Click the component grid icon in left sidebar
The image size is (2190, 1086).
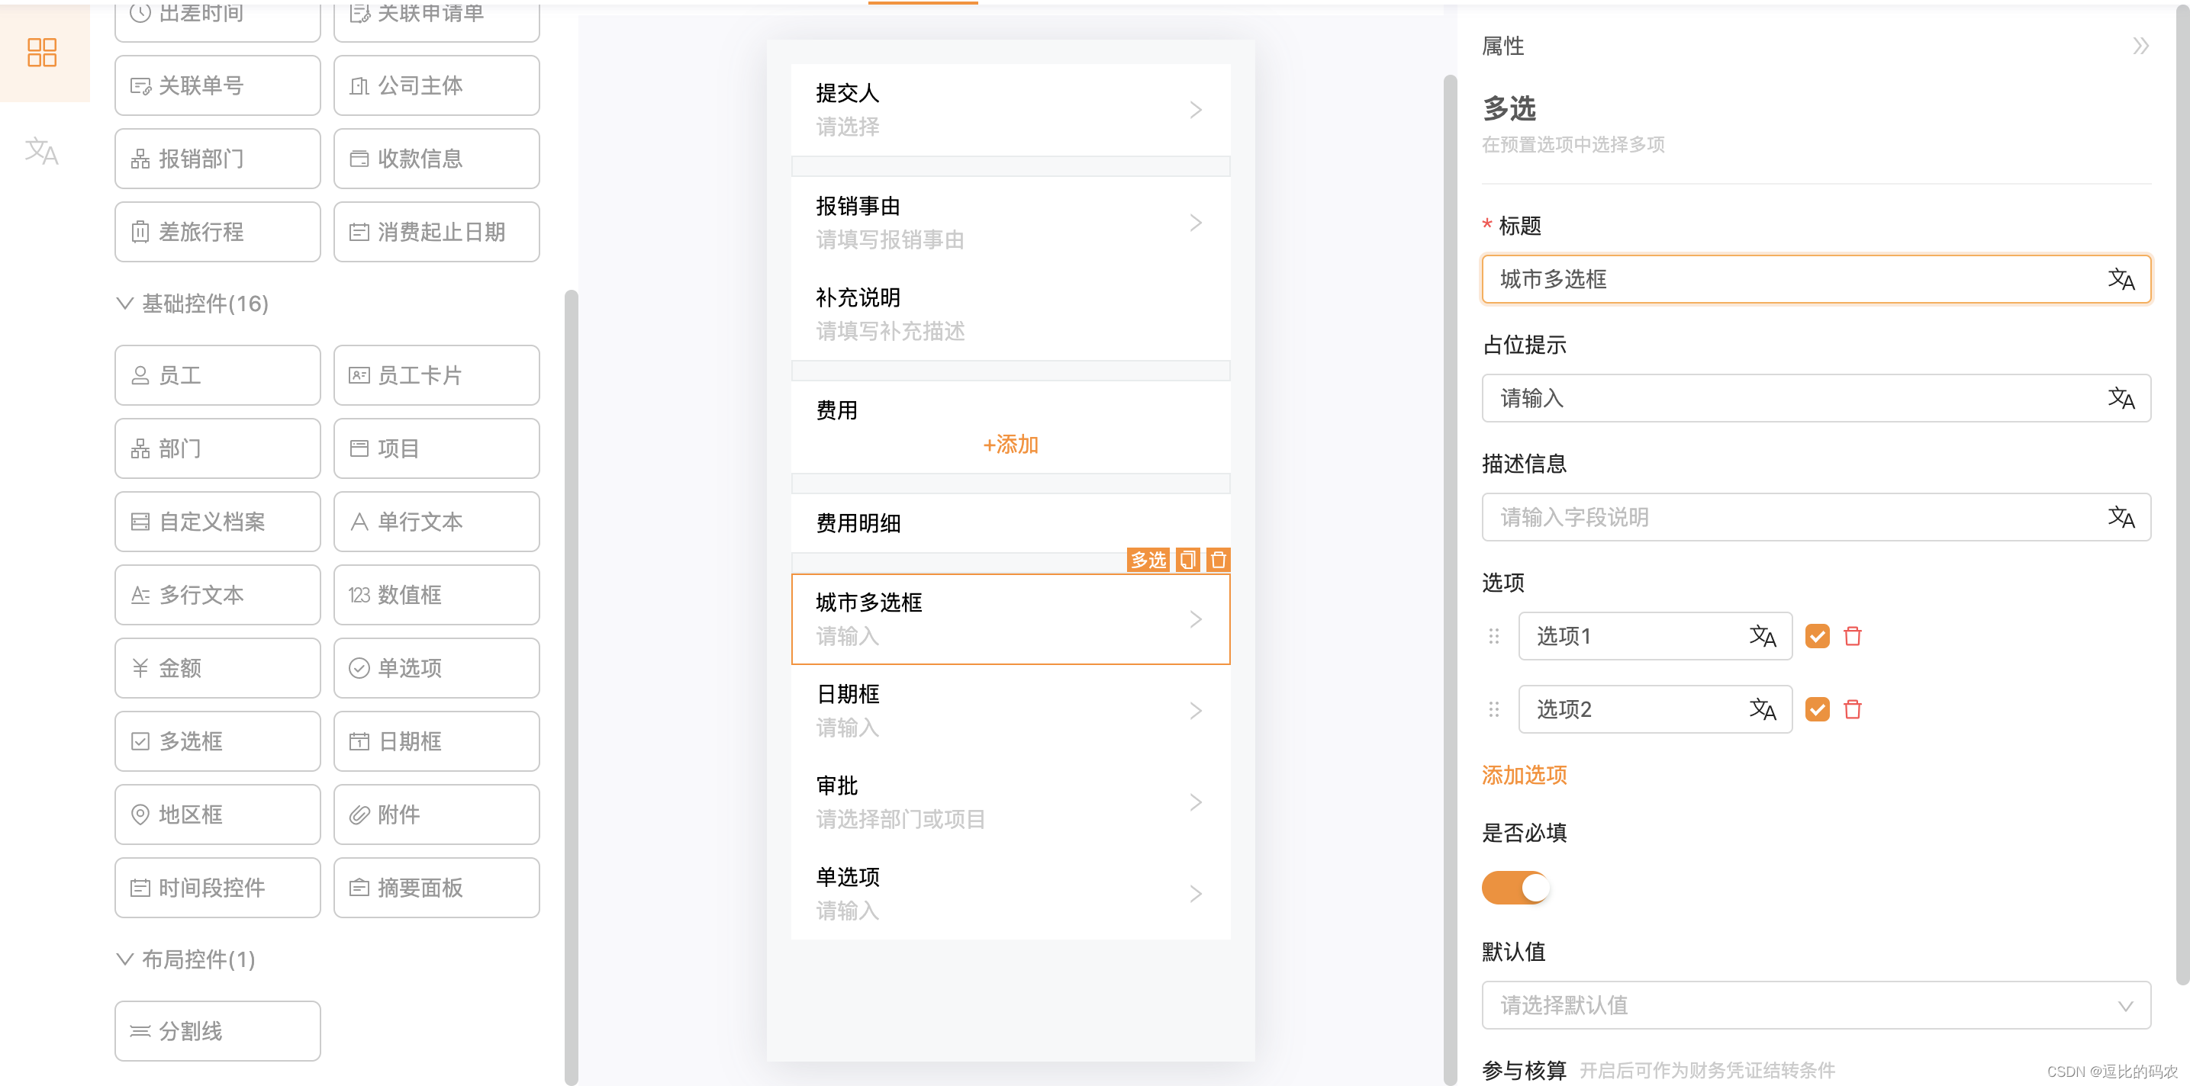(x=42, y=53)
